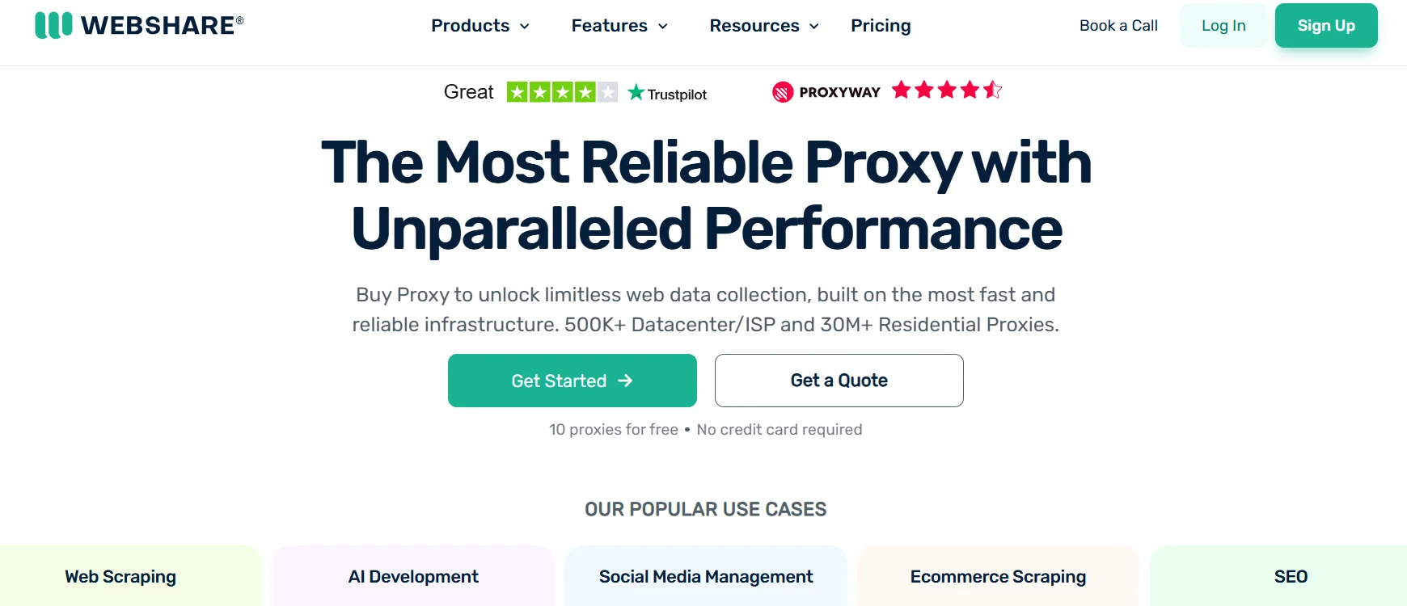
Task: Expand the Products dropdown
Action: pyautogui.click(x=480, y=25)
